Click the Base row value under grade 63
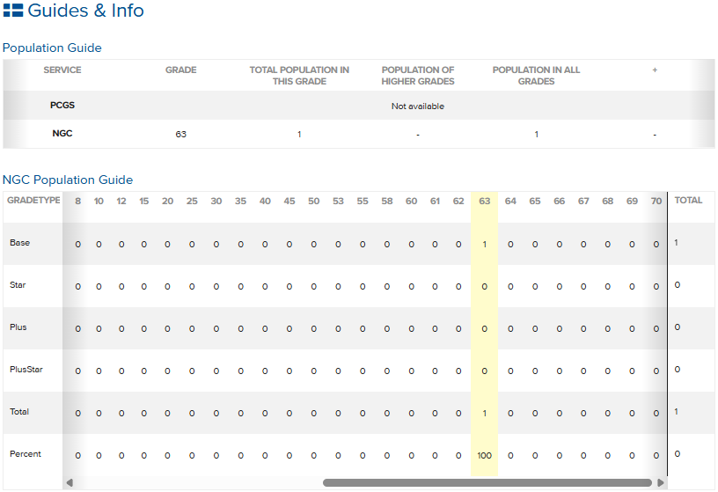 click(x=485, y=245)
